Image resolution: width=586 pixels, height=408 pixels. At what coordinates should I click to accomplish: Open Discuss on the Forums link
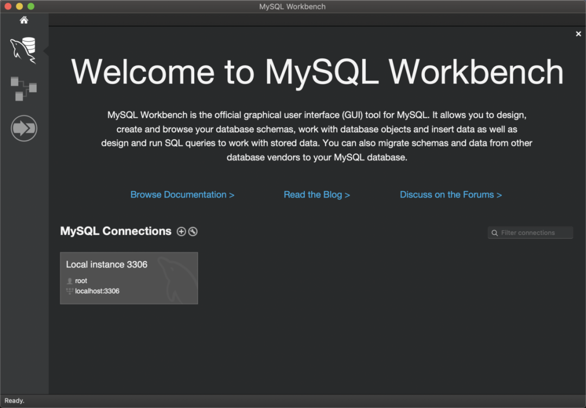(451, 194)
